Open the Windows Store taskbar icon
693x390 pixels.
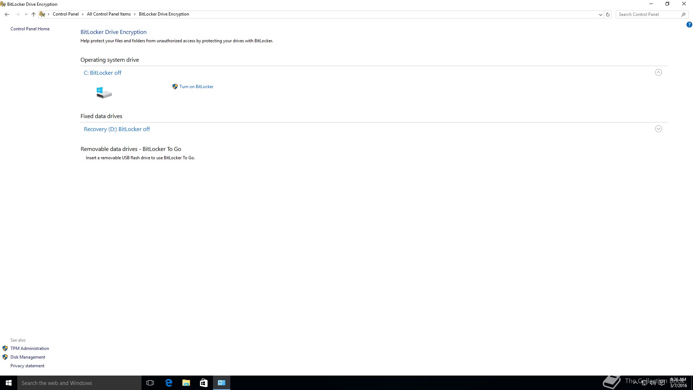204,383
